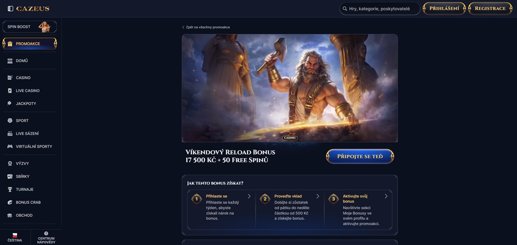Screen dimensions: 517x245
Task: Click the Připojte se teď button
Action: (360, 156)
